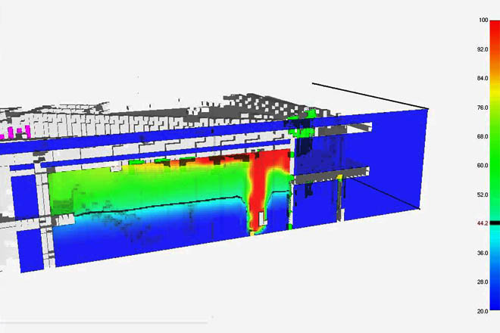Click the red 44.2 threshold value
500x333 pixels.
(483, 223)
